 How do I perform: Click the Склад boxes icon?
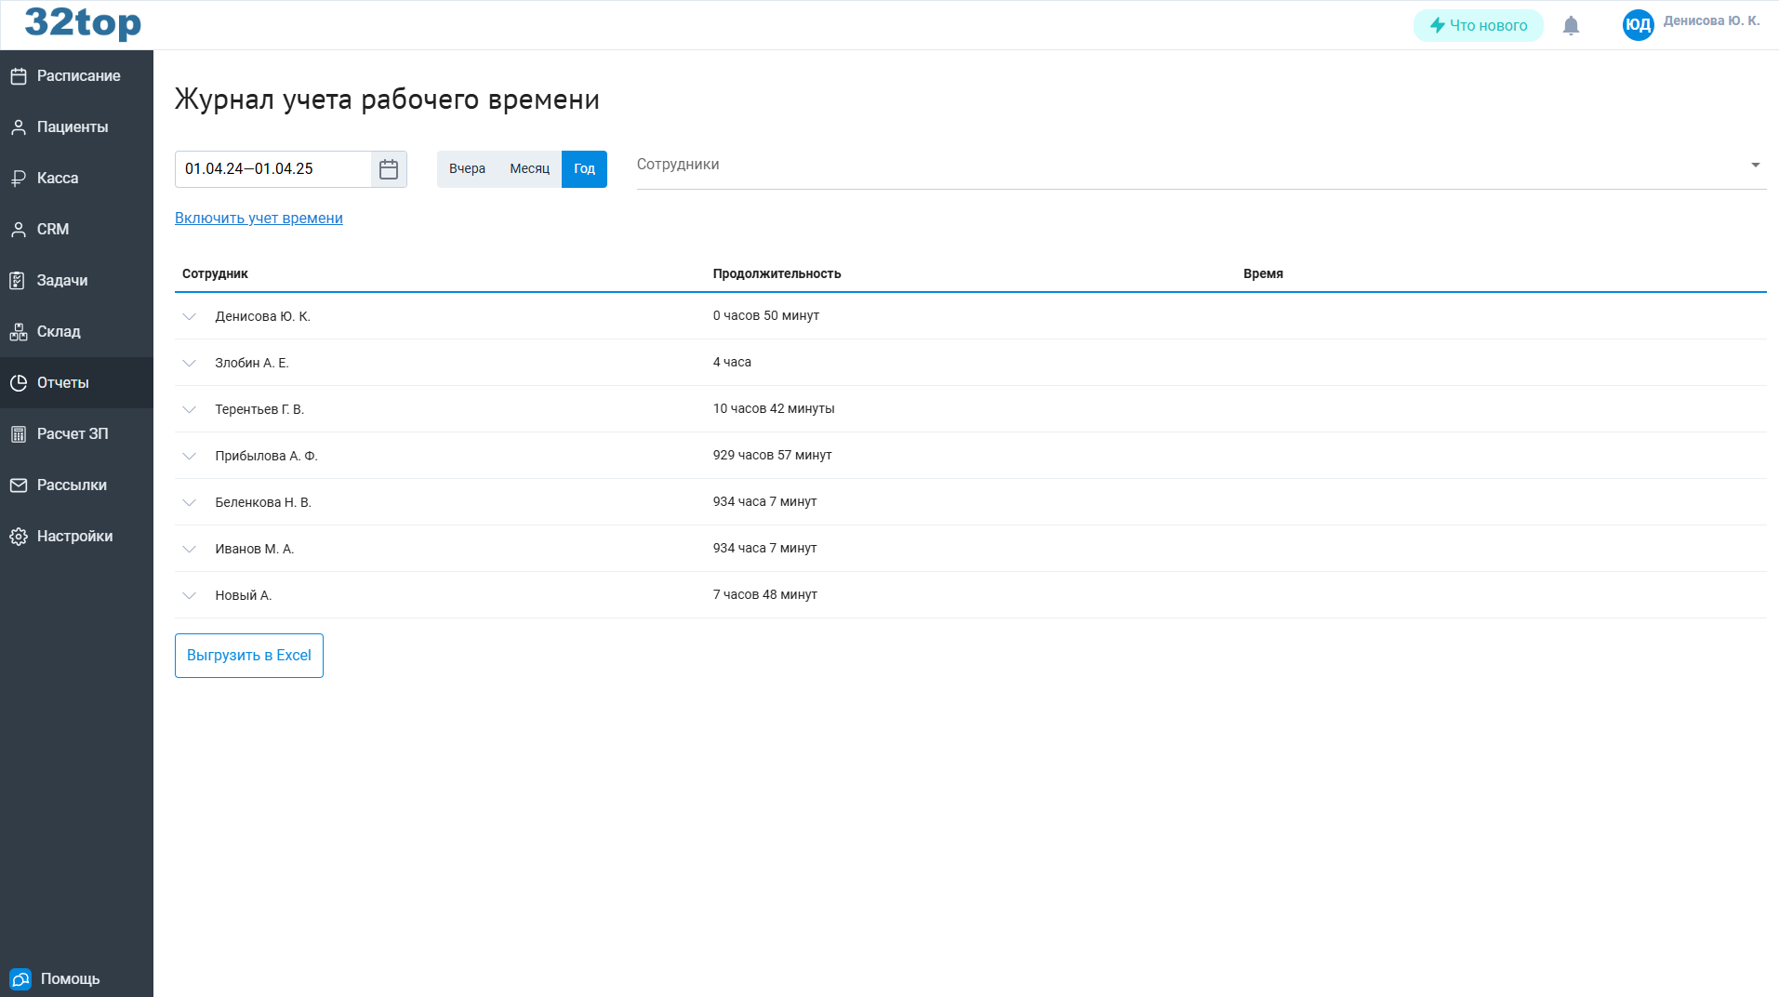[19, 332]
